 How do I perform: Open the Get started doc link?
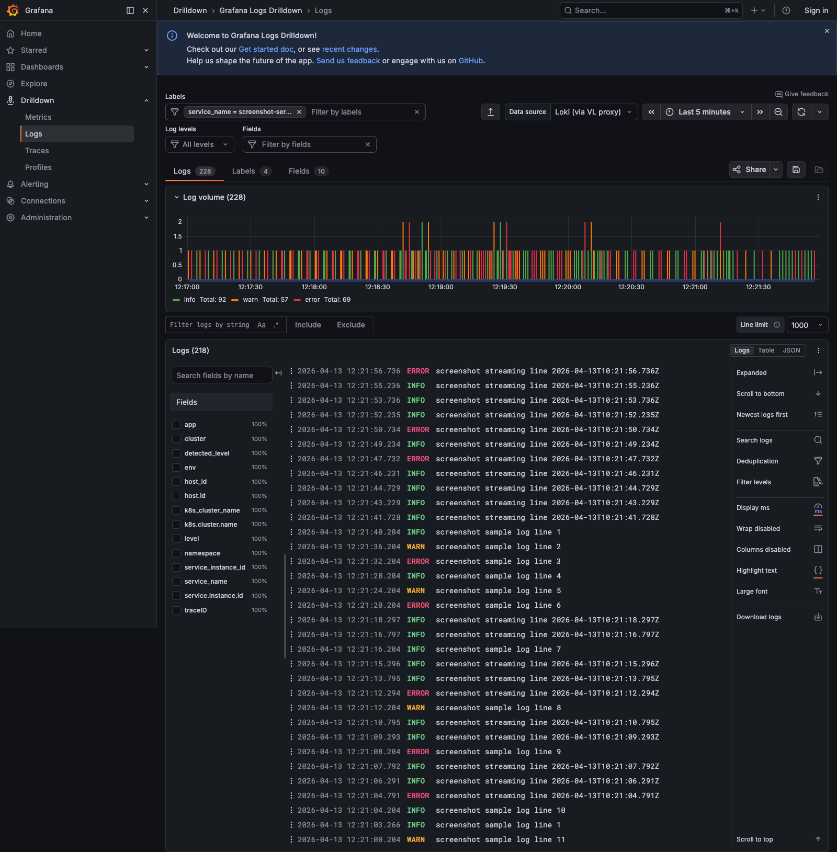[x=266, y=49]
